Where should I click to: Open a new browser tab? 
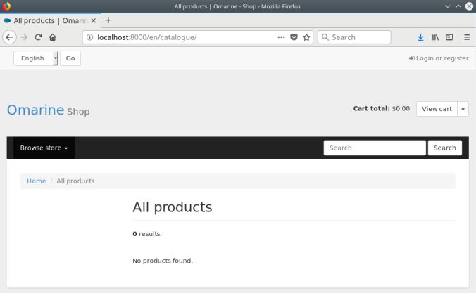coord(108,20)
